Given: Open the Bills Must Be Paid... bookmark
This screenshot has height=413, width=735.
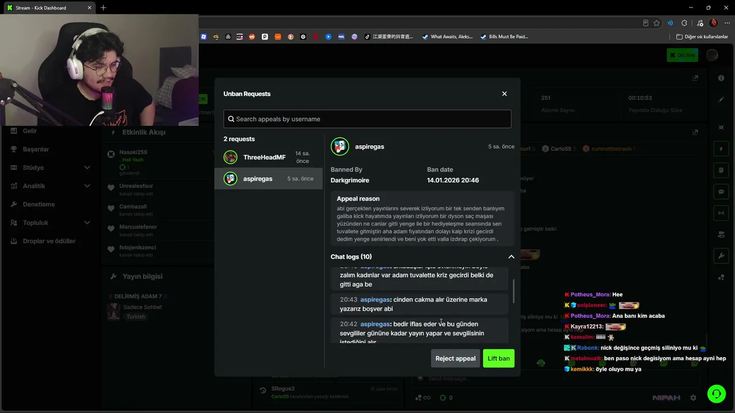Looking at the screenshot, I should click(x=504, y=37).
